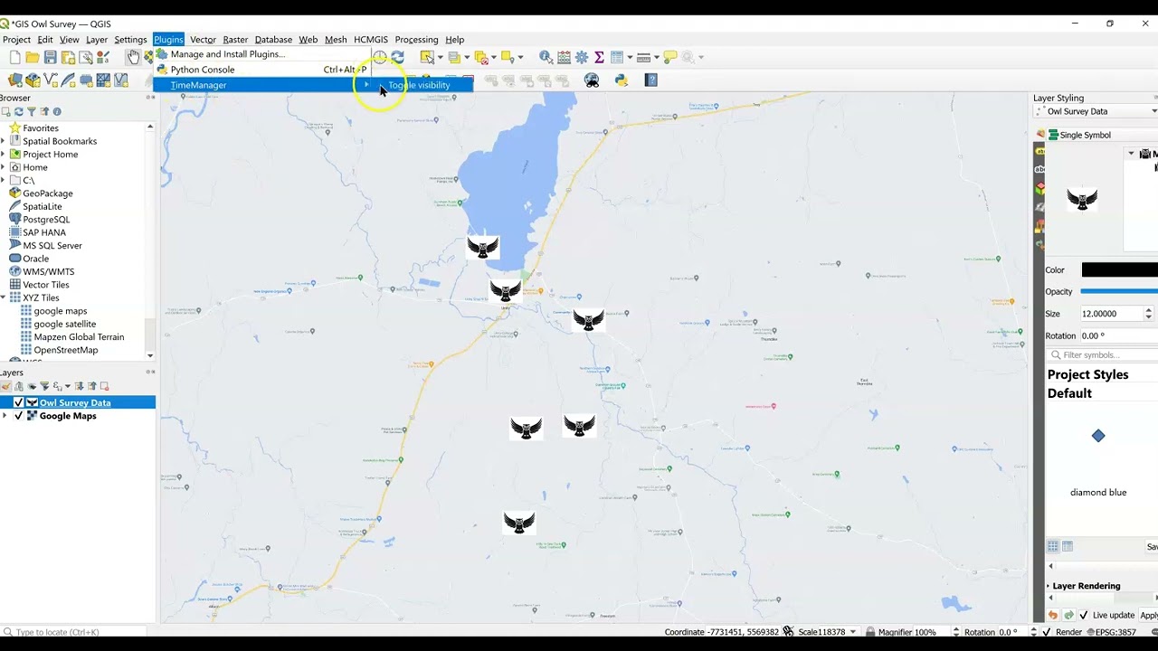
Task: Click the Browser panel info properties icon
Action: pos(56,111)
